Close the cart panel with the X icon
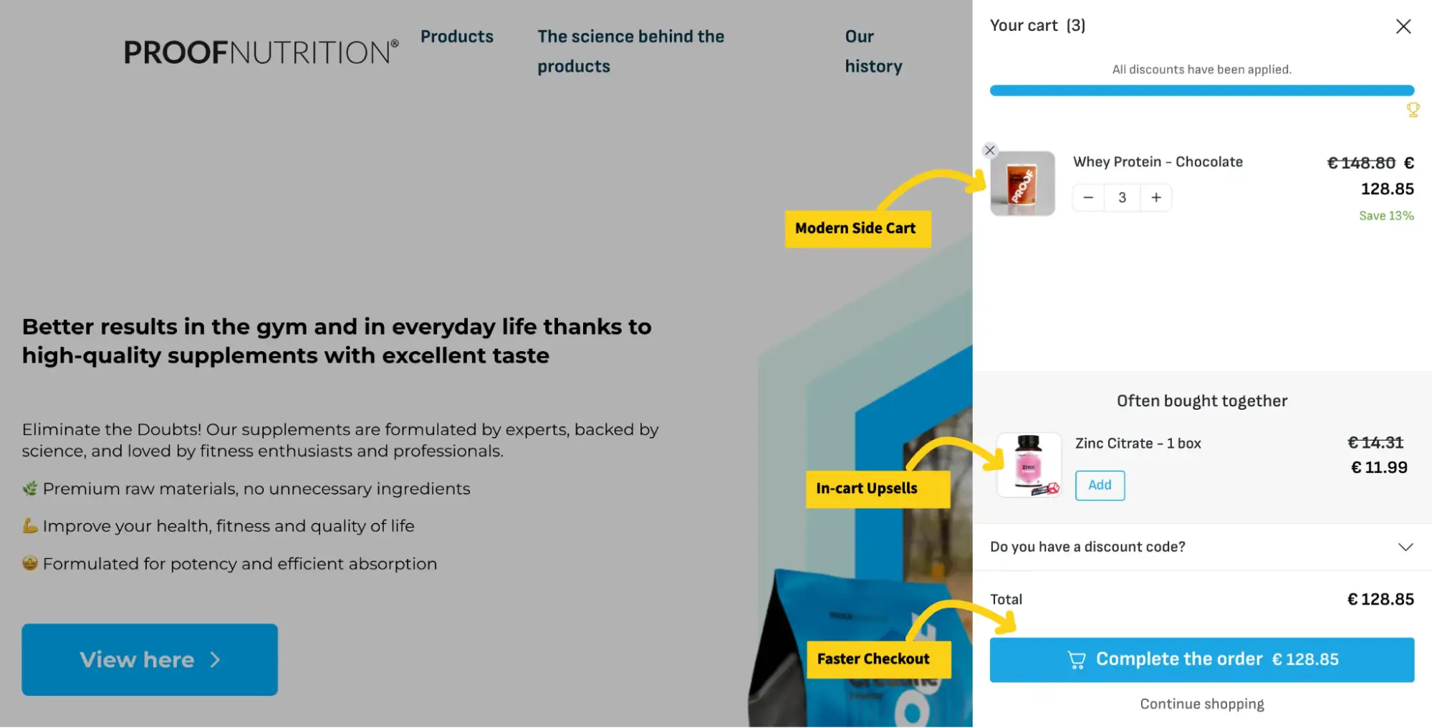This screenshot has height=728, width=1432. point(1403,27)
